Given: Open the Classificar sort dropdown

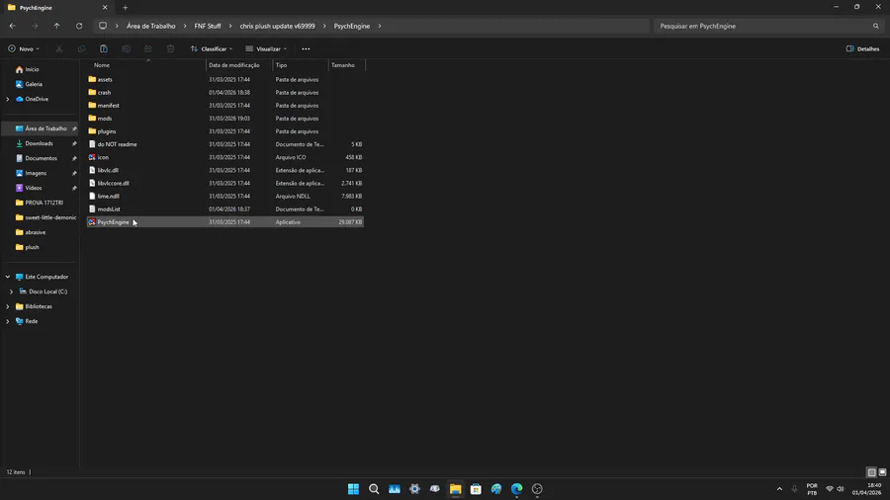Looking at the screenshot, I should 212,48.
